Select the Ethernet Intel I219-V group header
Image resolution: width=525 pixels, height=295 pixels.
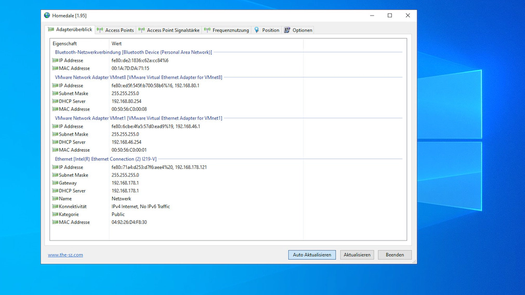pyautogui.click(x=106, y=159)
